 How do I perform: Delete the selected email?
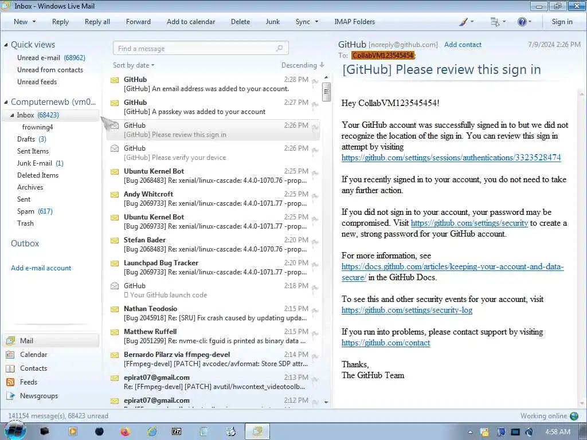[x=240, y=22]
